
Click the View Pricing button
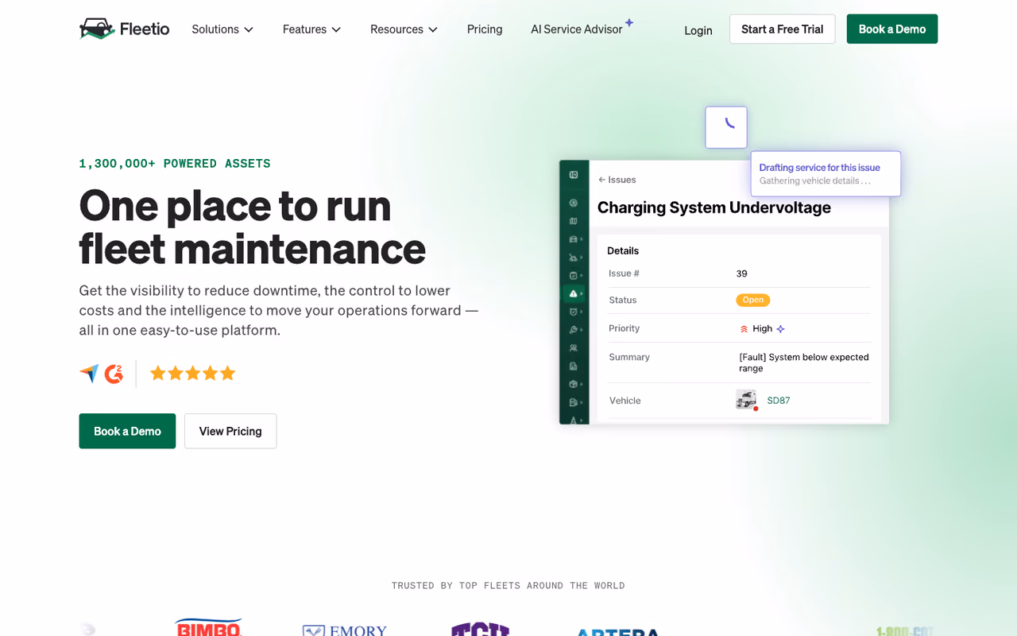coord(230,431)
